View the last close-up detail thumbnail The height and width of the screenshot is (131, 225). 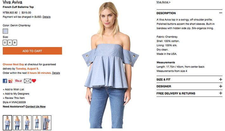tap(47, 123)
